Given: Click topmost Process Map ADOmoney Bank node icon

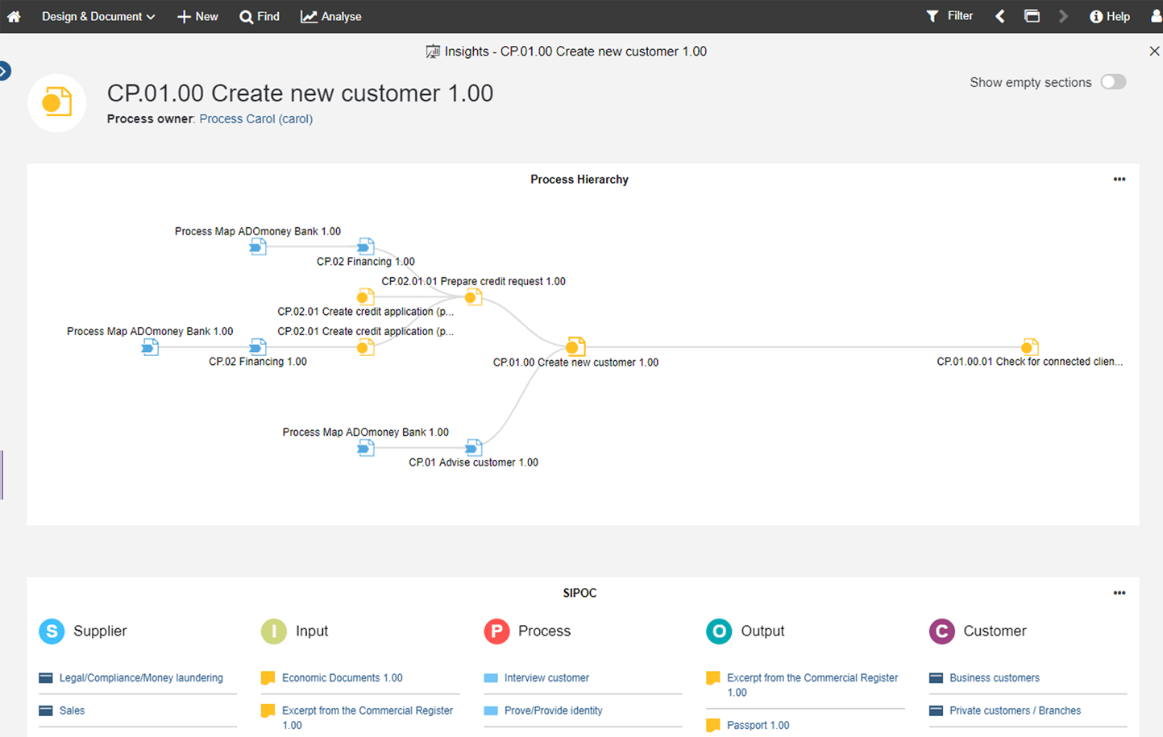Looking at the screenshot, I should click(258, 246).
